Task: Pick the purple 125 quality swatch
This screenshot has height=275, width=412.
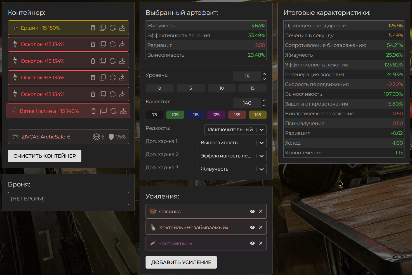Action: [x=216, y=115]
